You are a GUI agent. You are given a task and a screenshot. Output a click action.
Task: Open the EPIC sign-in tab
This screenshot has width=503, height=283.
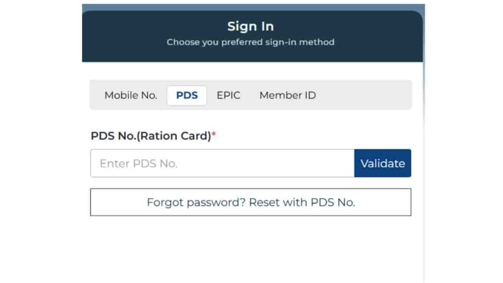228,95
